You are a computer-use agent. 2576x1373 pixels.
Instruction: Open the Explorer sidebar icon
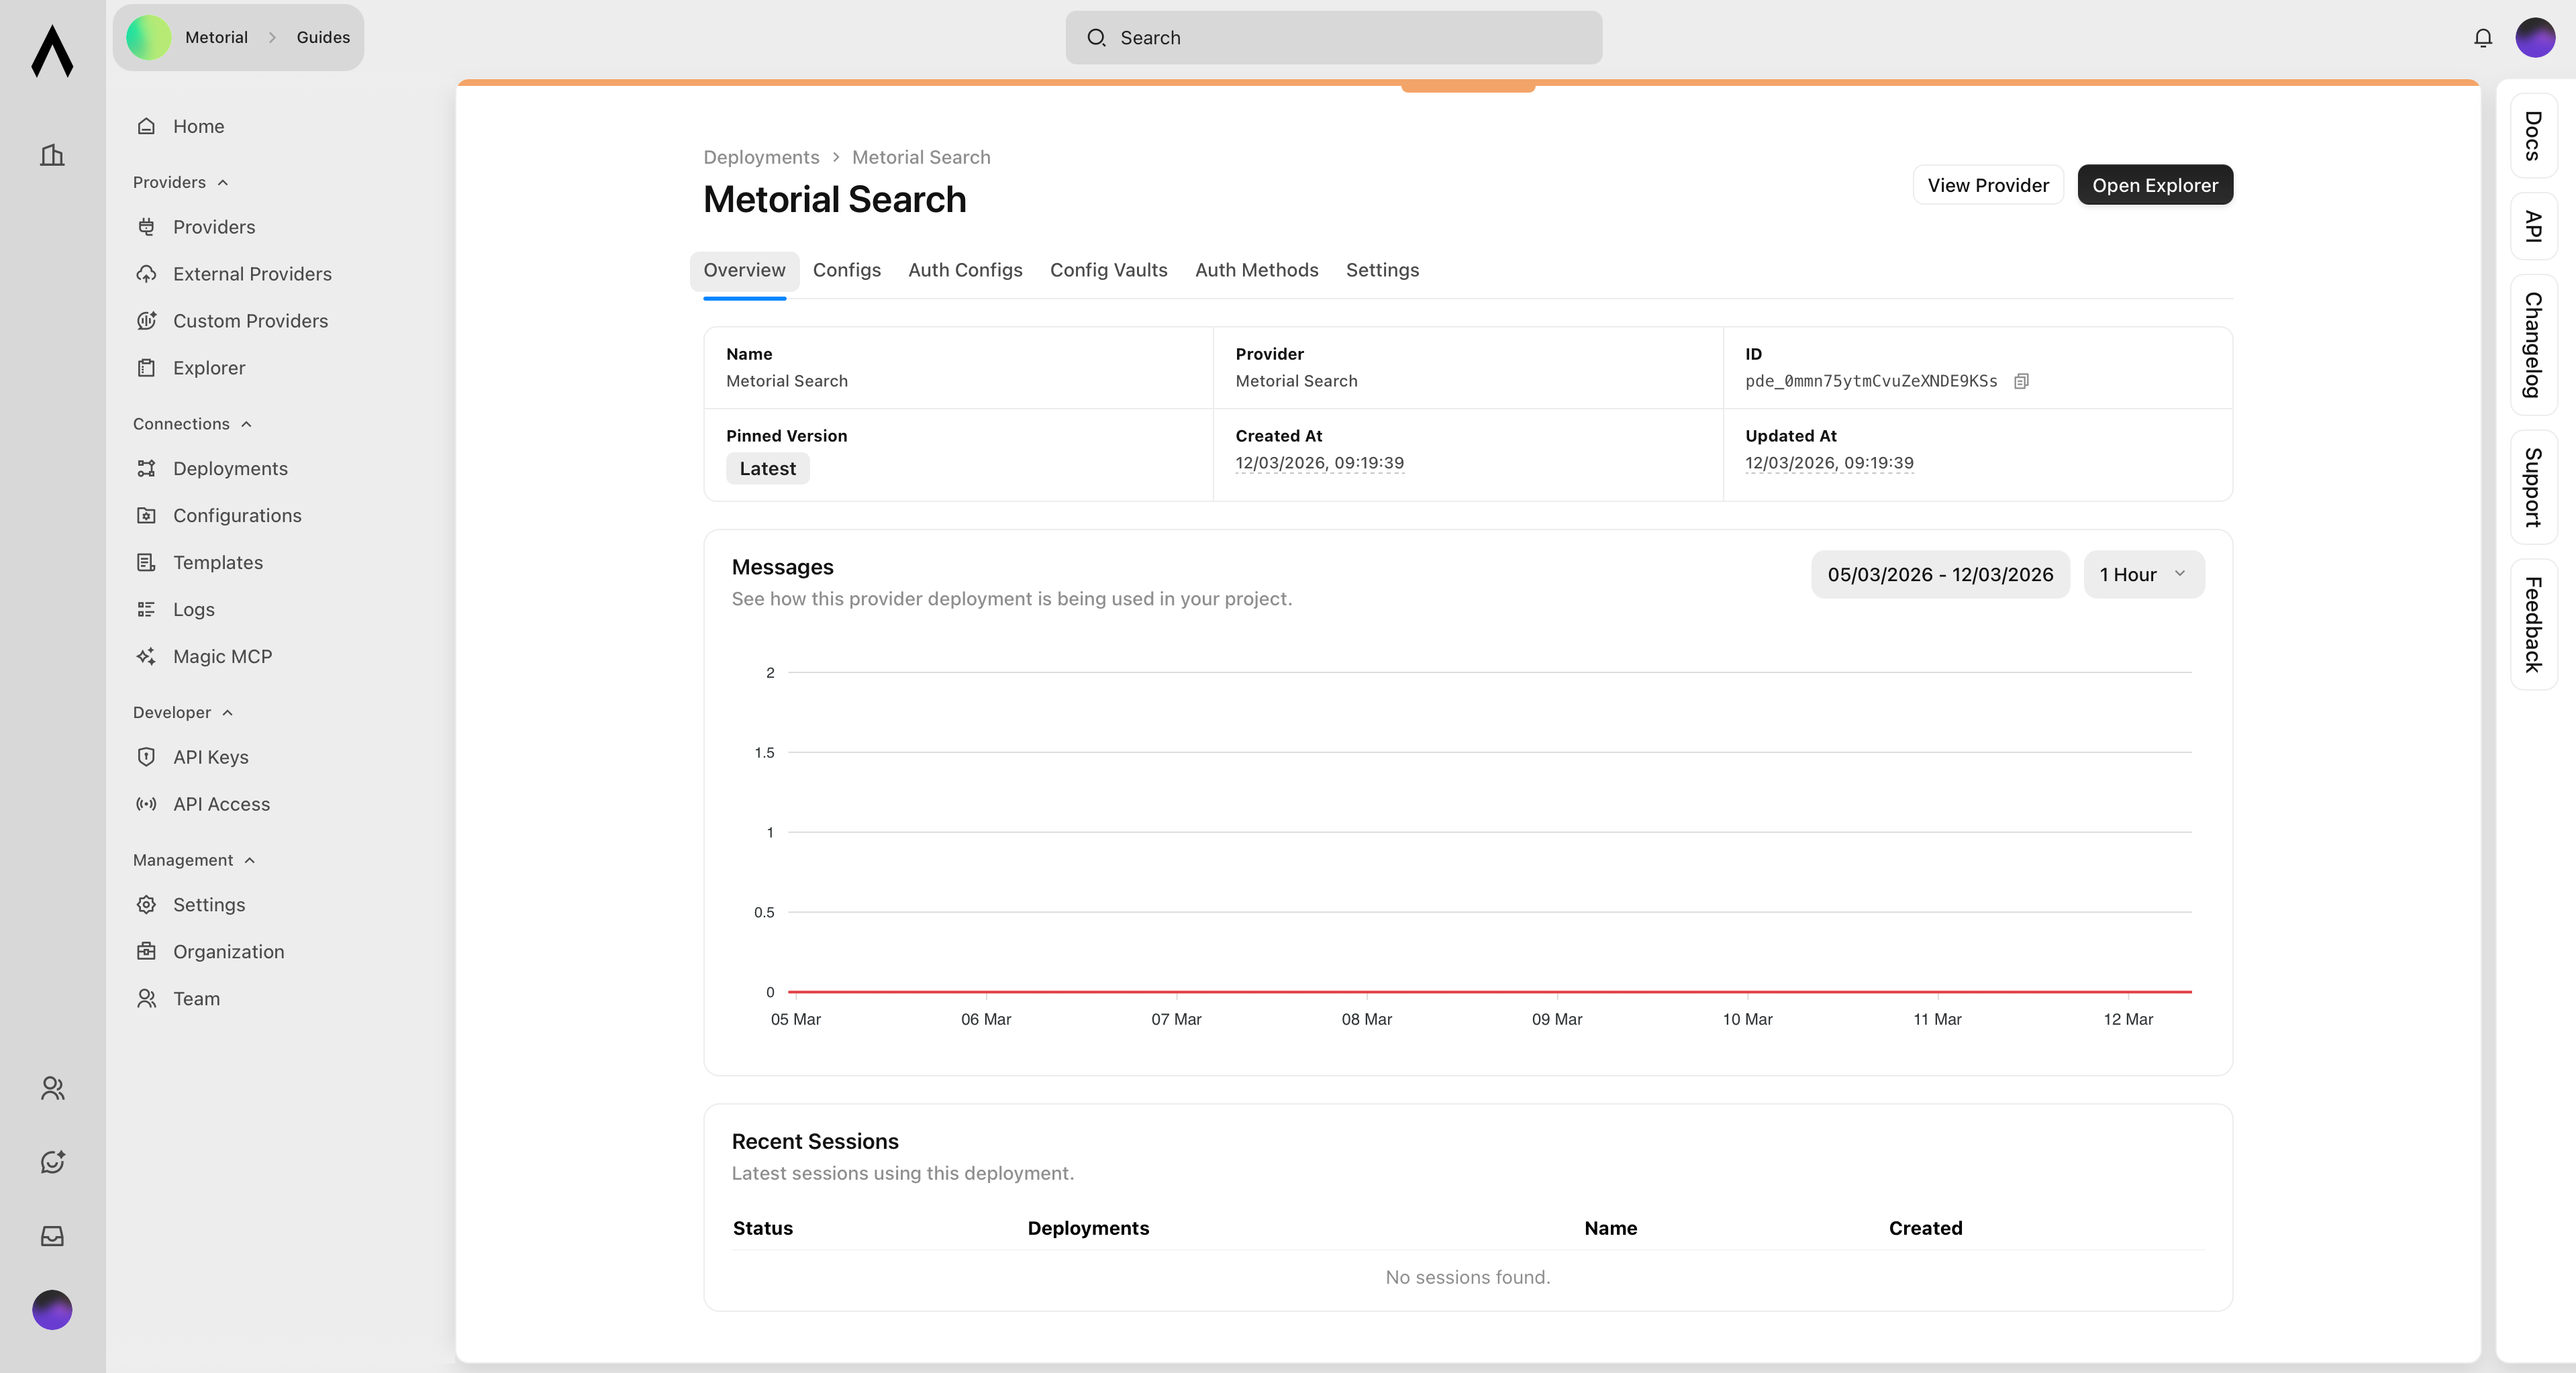point(146,367)
